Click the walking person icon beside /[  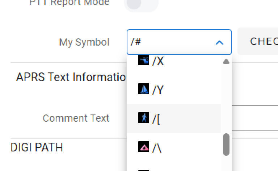pos(144,118)
